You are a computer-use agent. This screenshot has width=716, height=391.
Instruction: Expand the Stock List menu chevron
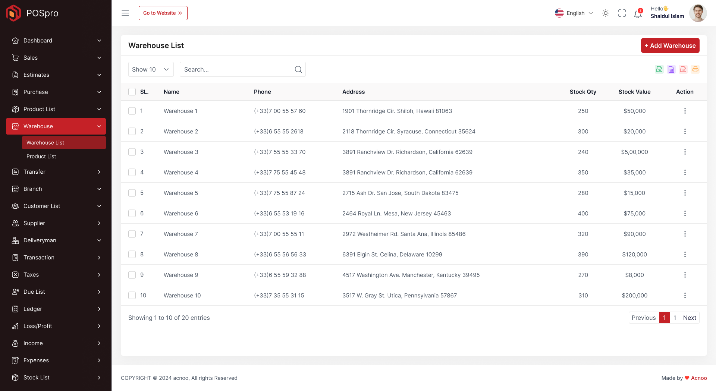pyautogui.click(x=99, y=378)
